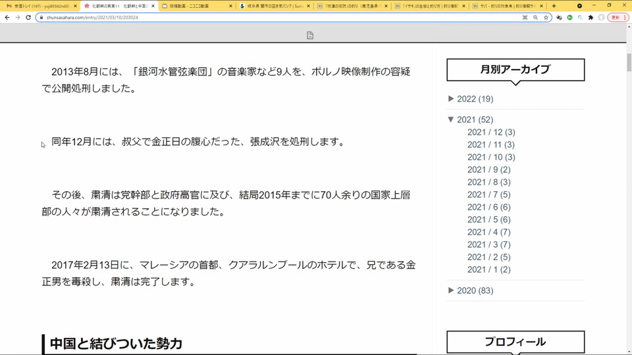Close the 北朝鮮の真実11 tab

153,6
